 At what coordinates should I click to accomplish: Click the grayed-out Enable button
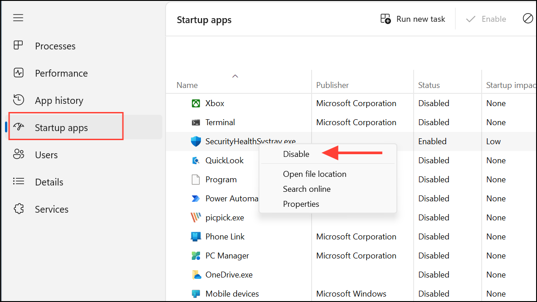[x=486, y=19]
